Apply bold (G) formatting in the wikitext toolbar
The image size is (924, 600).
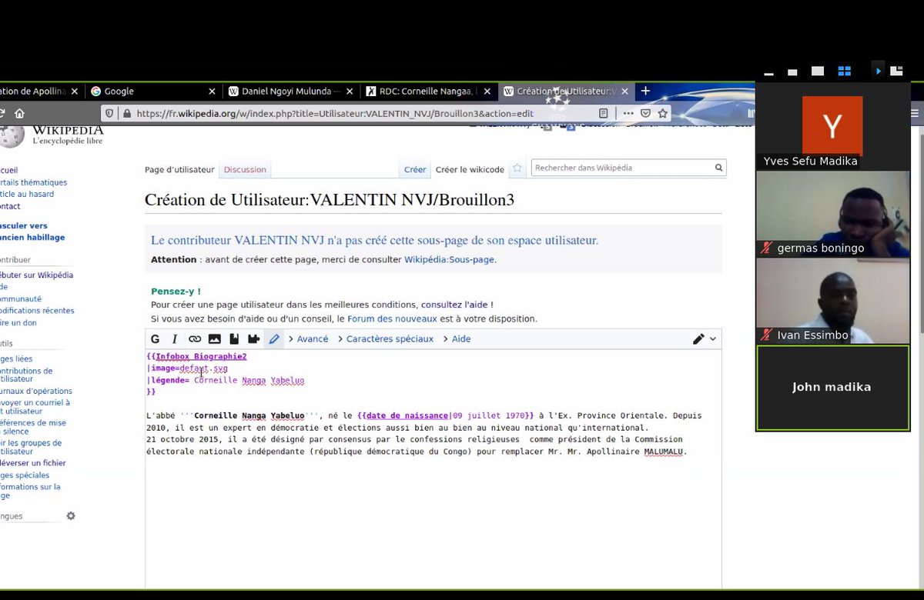154,338
